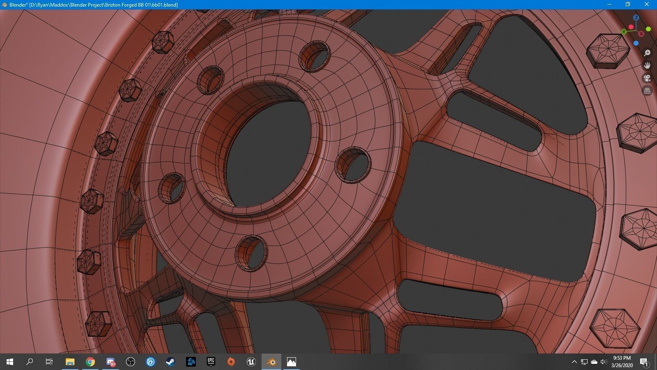
Task: Switch perspective/orthographic with the grid icon
Action: (x=647, y=90)
